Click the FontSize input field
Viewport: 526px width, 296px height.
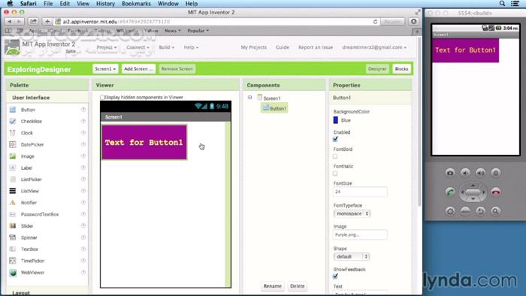[360, 192]
